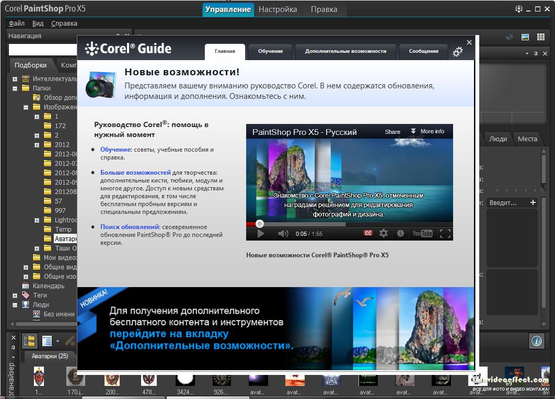Viewport: 555px width, 399px height.
Task: Open the video on YouTube logo
Action: coord(422,233)
